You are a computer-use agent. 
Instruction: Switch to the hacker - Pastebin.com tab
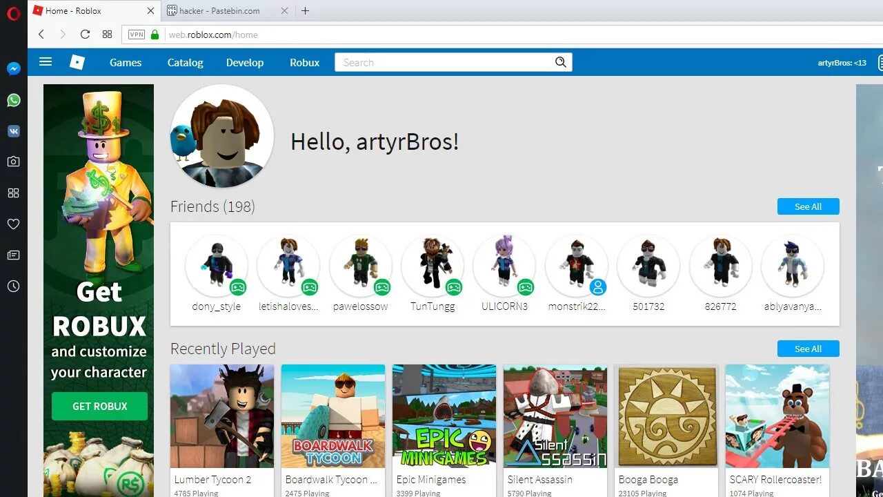[228, 11]
